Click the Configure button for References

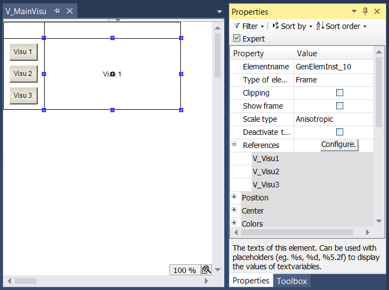pyautogui.click(x=339, y=145)
